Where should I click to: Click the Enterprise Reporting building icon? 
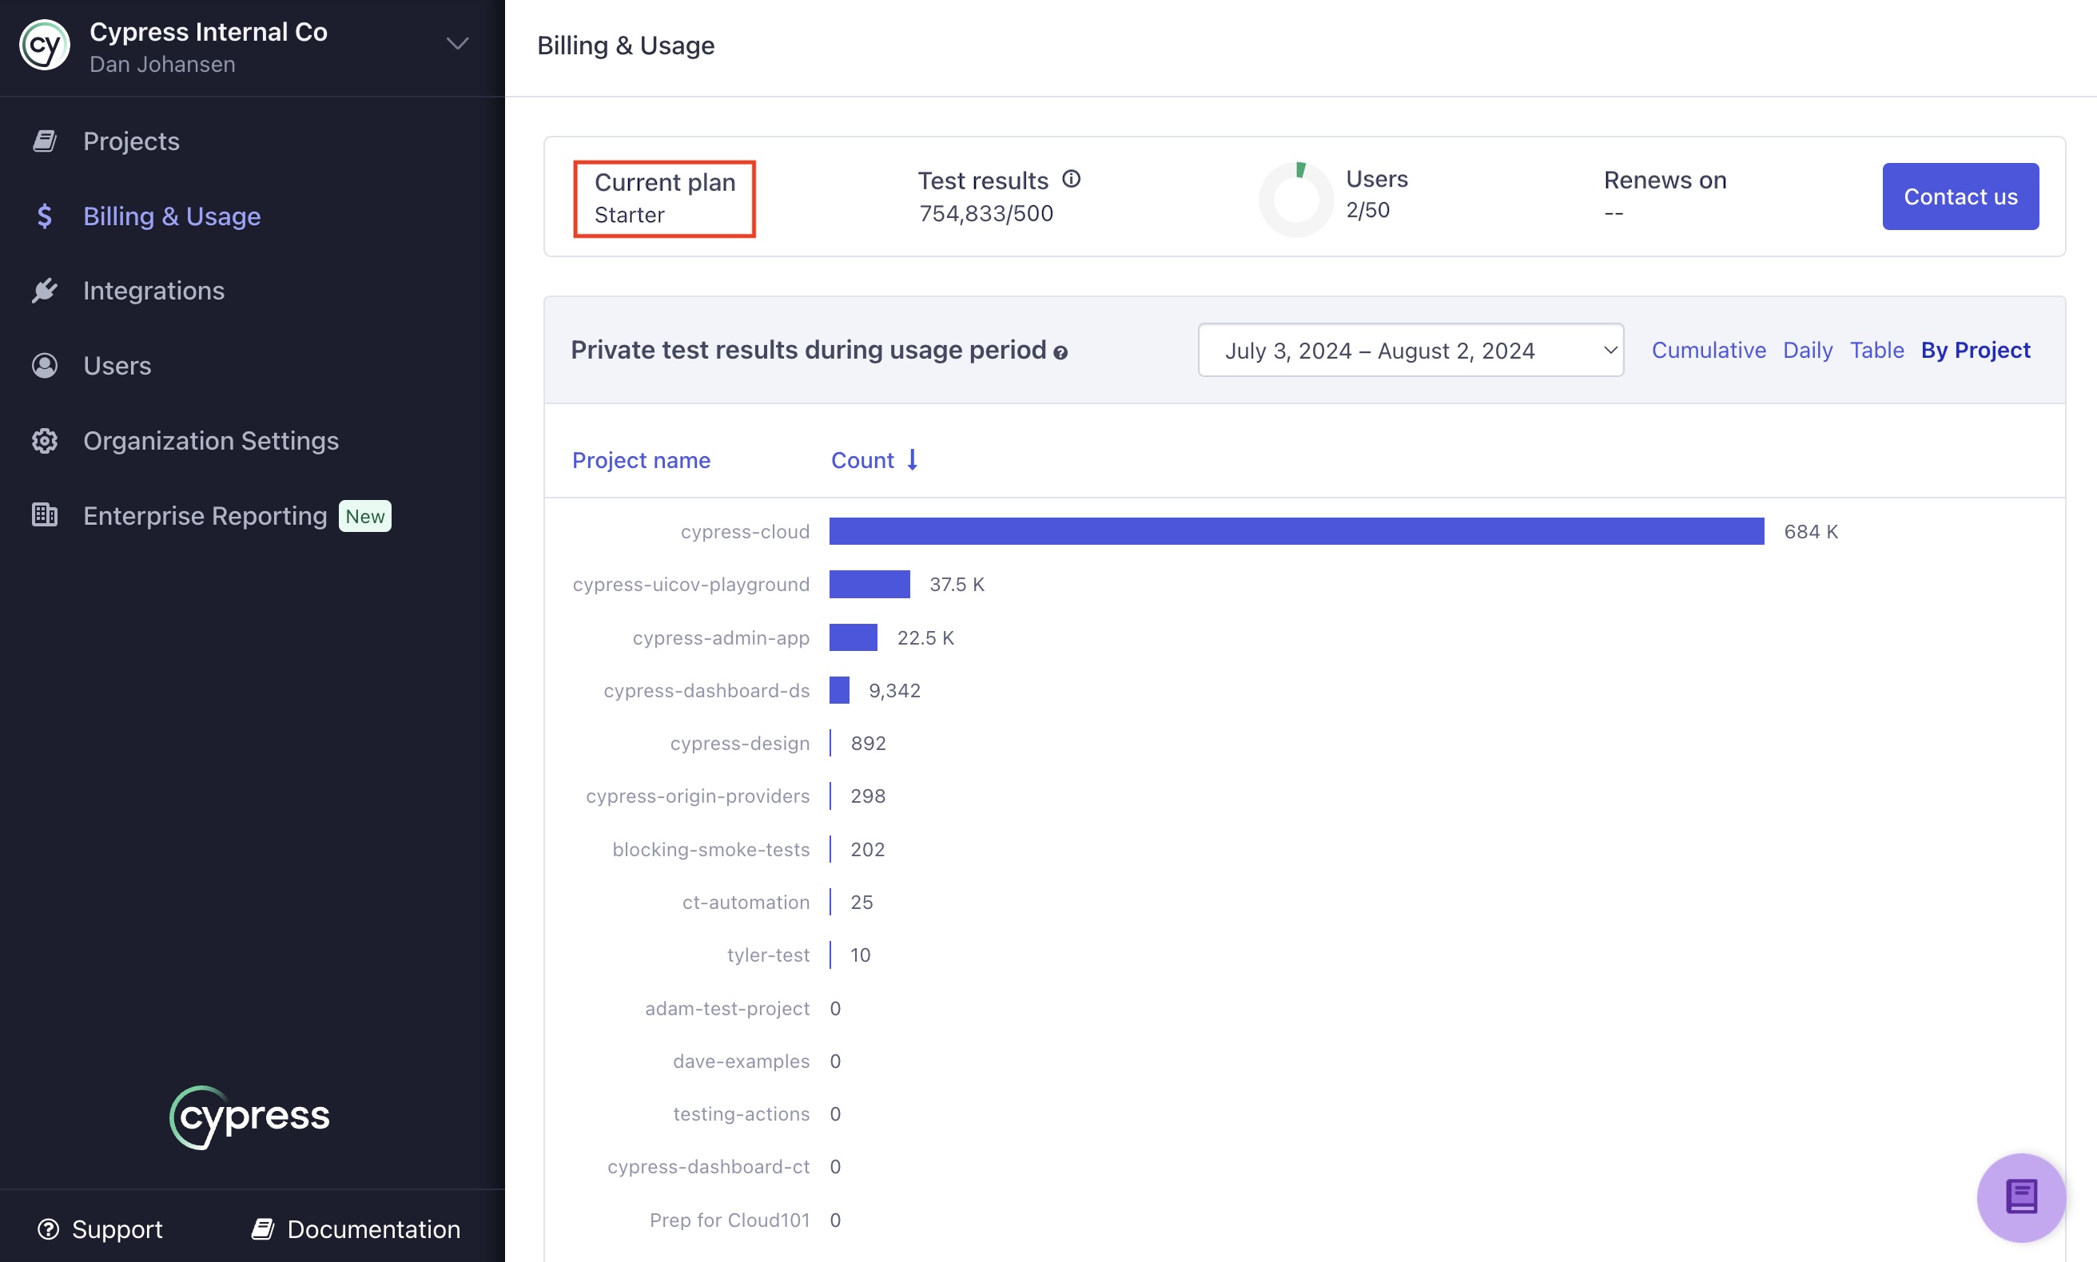click(x=44, y=514)
